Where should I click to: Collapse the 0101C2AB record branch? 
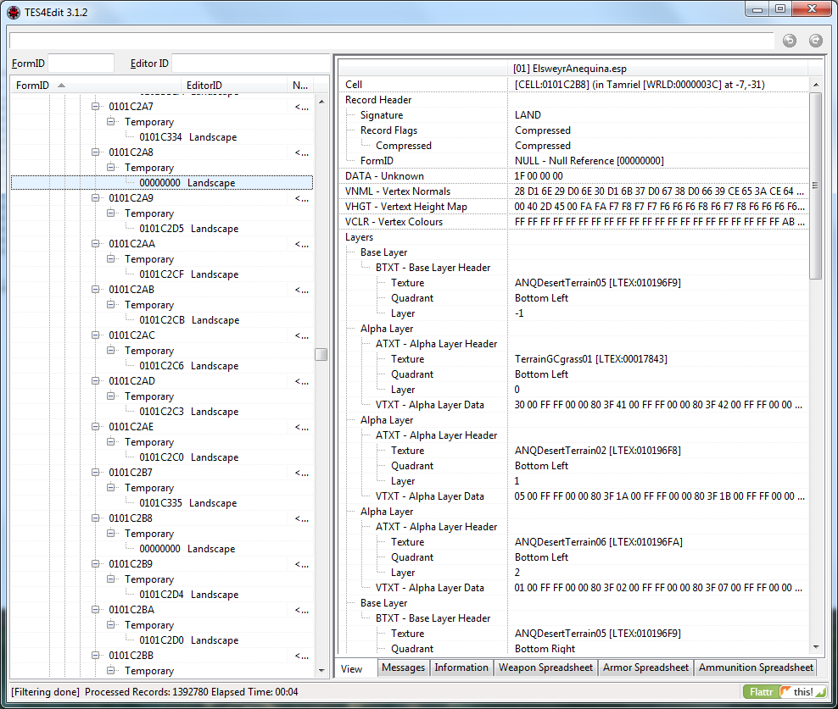pos(96,291)
